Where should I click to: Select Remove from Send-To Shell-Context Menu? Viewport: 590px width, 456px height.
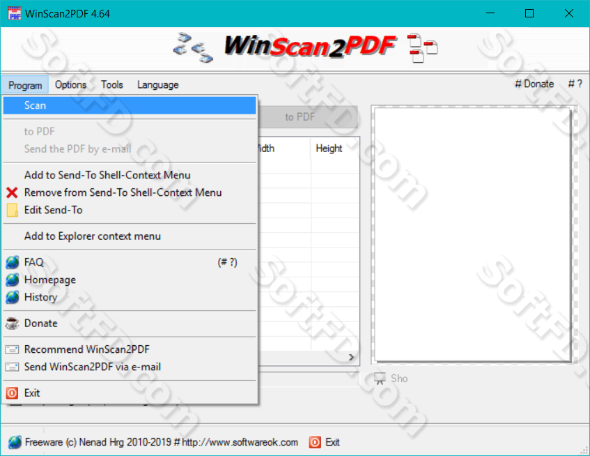pyautogui.click(x=130, y=193)
